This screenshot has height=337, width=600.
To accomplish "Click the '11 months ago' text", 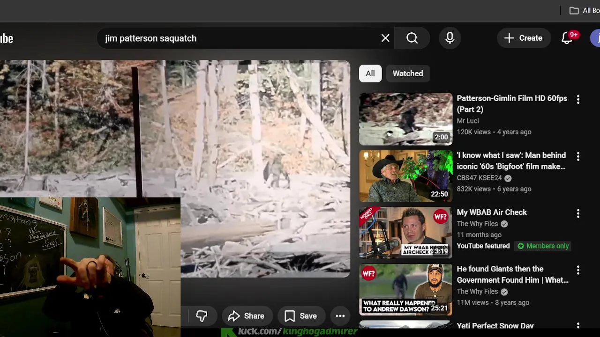I will (x=479, y=235).
